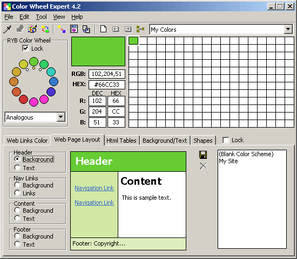This screenshot has height=259, width=297.
Task: Select the eyedropper color picker tool
Action: (8, 29)
